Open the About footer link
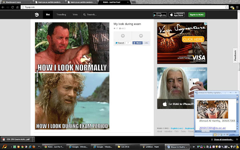The image size is (240, 150). (159, 131)
